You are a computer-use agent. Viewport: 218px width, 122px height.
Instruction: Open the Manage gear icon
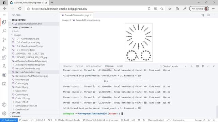pos(4,114)
